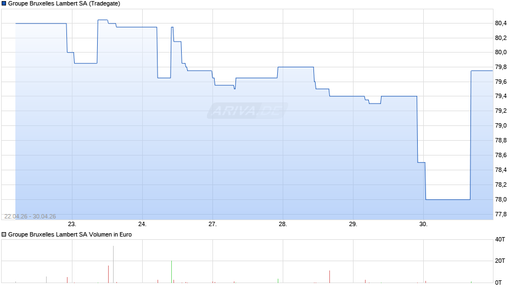Viewport: 516px width, 288px height.
Task: Click the 77,8 price axis label
Action: point(501,215)
